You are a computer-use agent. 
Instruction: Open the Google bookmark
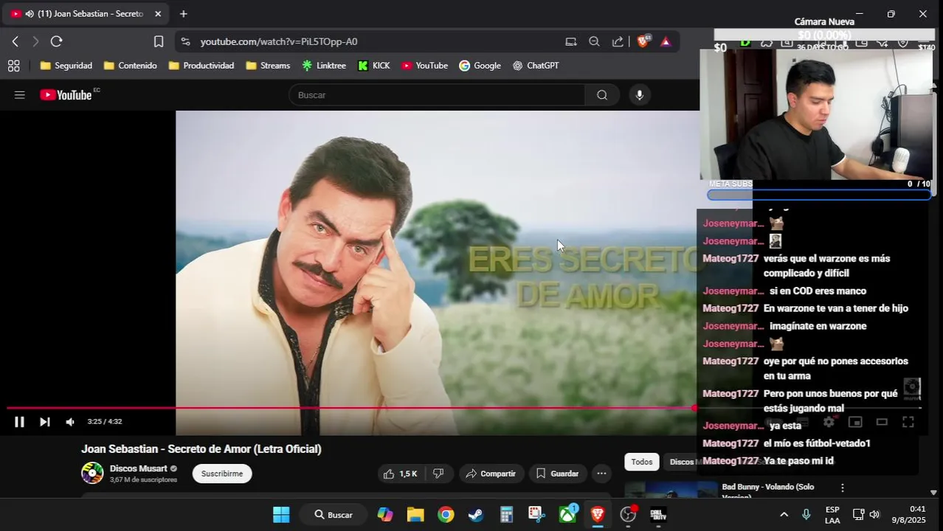click(x=480, y=66)
